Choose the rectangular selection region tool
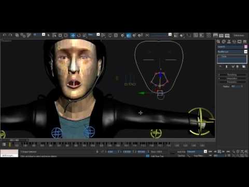Image resolution: width=249 pixels, height=187 pixels. (60, 35)
